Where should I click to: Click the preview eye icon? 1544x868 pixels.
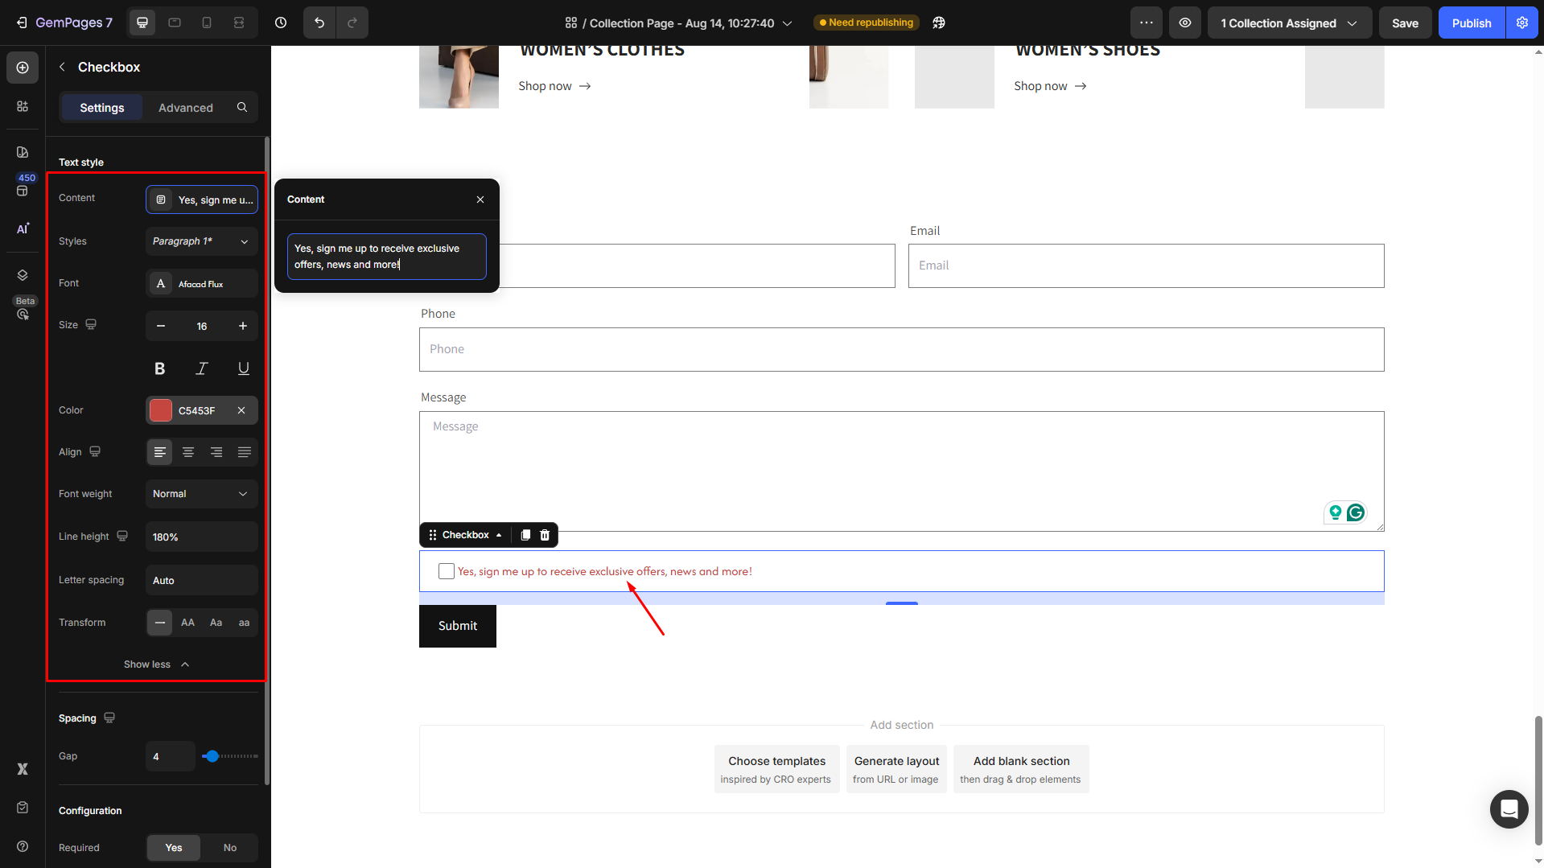click(x=1185, y=23)
